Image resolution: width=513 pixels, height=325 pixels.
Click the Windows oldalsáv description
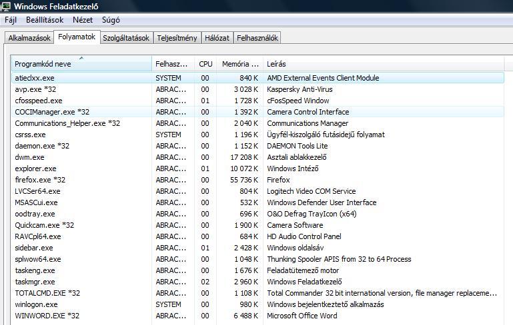(x=296, y=248)
